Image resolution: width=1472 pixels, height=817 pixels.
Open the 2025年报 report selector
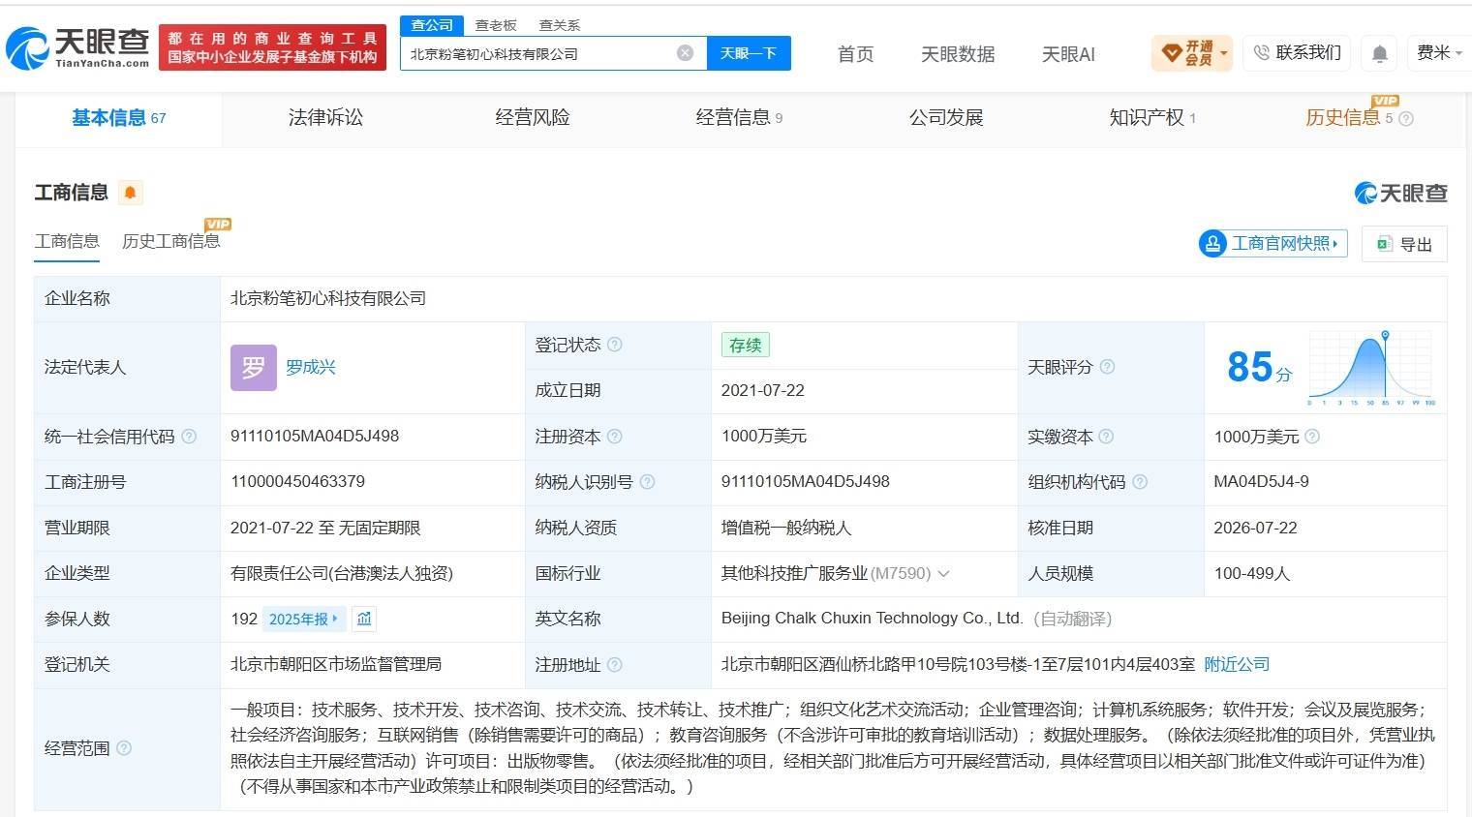point(304,619)
